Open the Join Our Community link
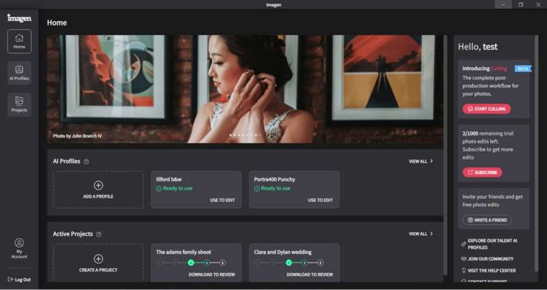This screenshot has height=290, width=547. click(x=490, y=259)
